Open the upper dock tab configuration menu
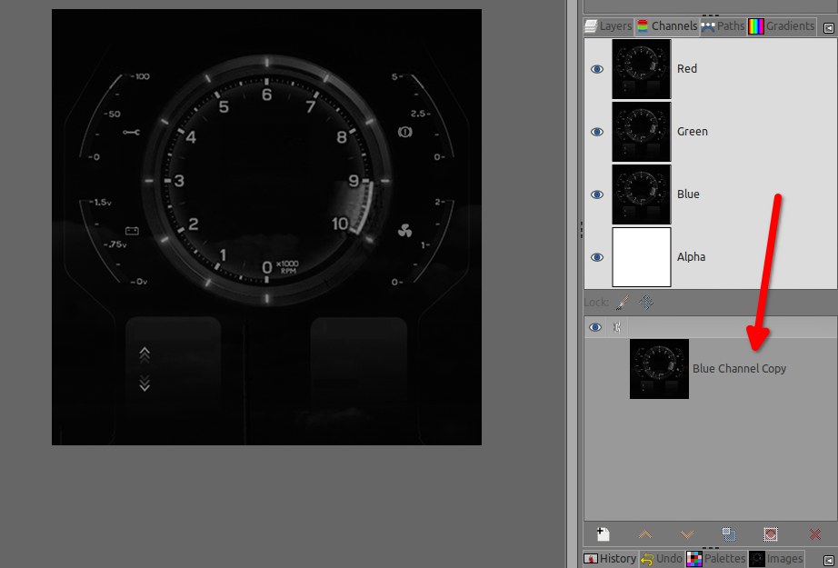The height and width of the screenshot is (568, 838). (827, 27)
